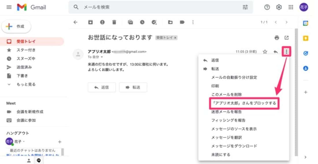The image size is (318, 164).
Task: Star the message from アプリオ太郎
Action: [265, 52]
